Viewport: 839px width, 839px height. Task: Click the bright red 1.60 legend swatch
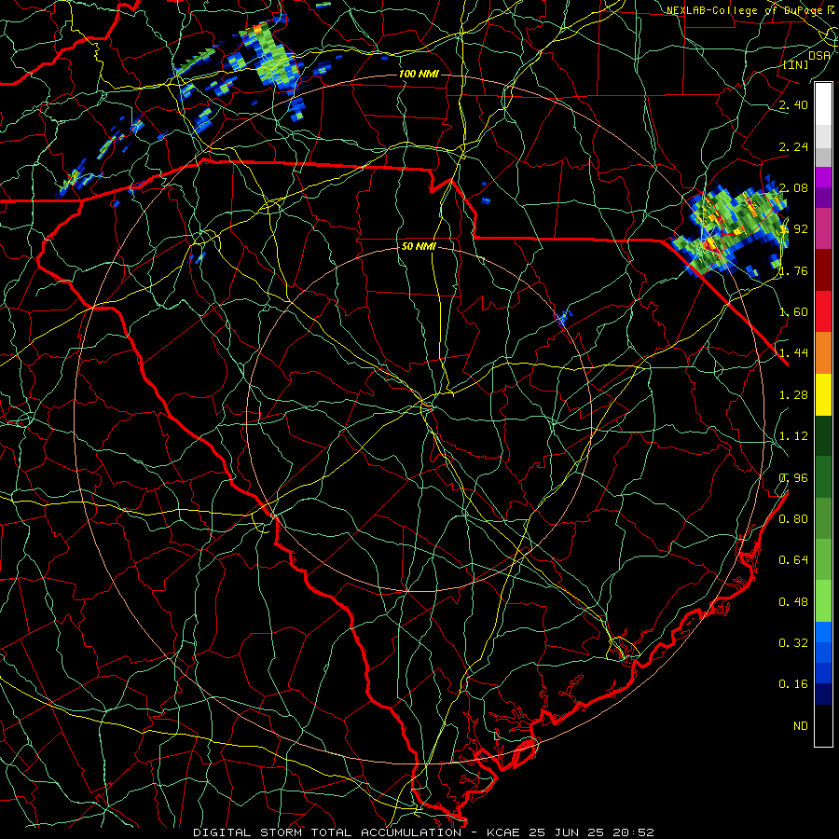(x=823, y=311)
